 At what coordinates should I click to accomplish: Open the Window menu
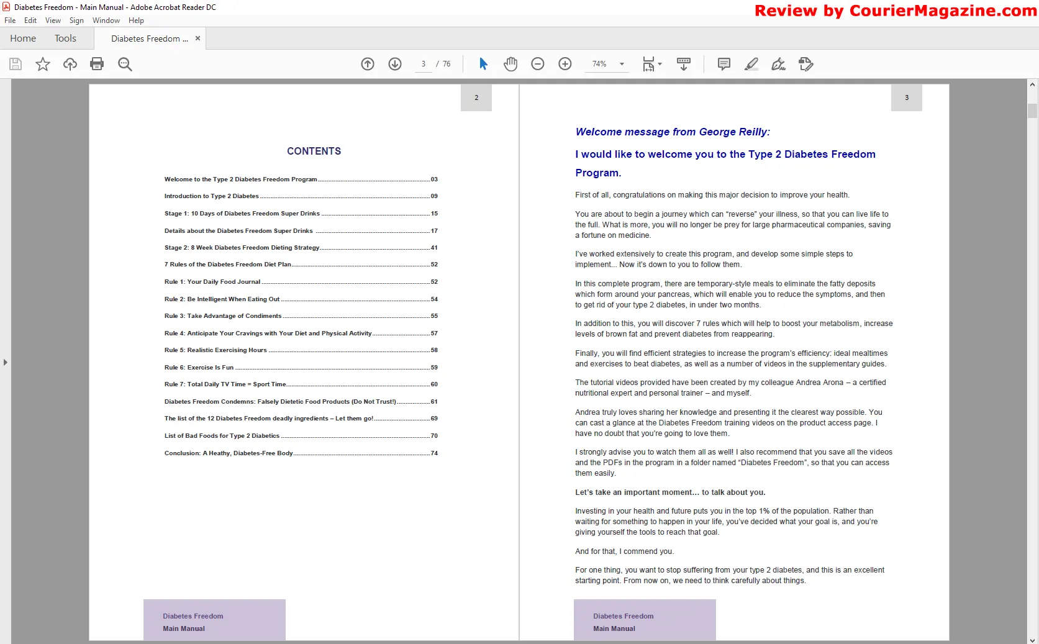point(106,20)
